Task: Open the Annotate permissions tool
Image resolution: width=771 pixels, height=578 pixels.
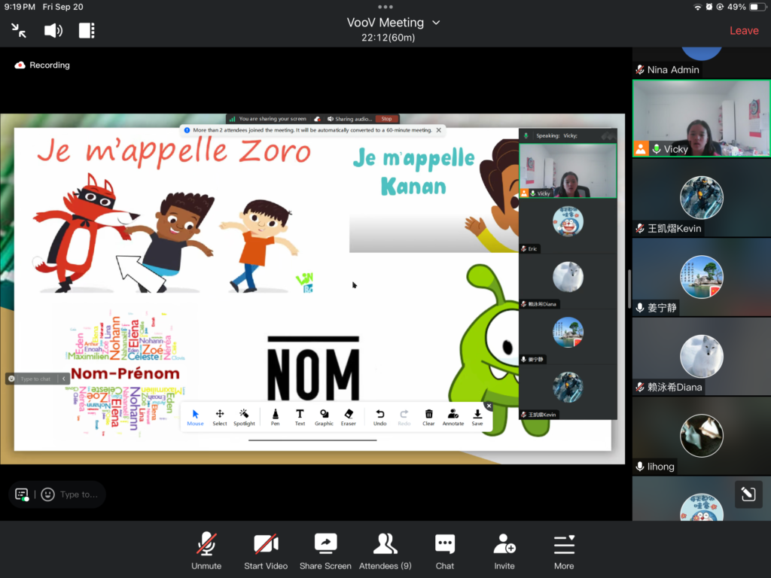Action: (x=453, y=417)
